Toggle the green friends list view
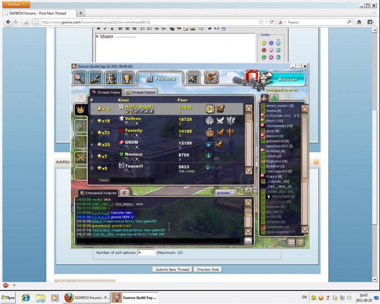The height and width of the screenshot is (304, 380). [x=274, y=97]
